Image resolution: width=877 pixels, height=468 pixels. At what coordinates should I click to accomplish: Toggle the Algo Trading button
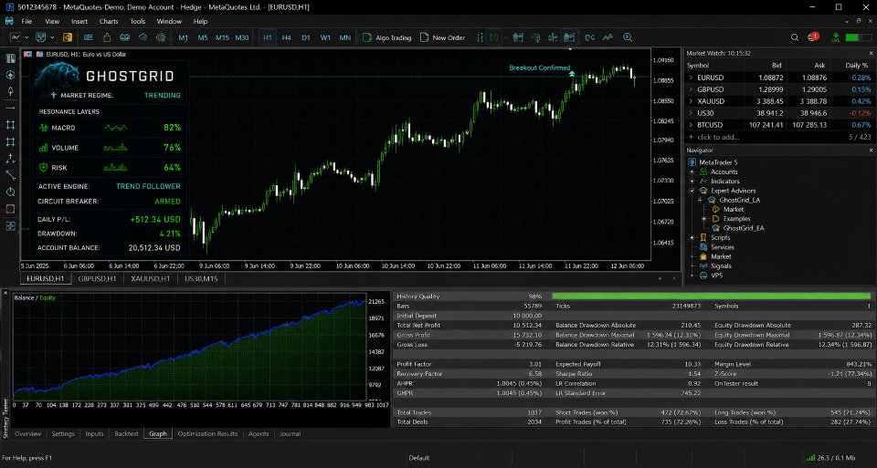[387, 38]
